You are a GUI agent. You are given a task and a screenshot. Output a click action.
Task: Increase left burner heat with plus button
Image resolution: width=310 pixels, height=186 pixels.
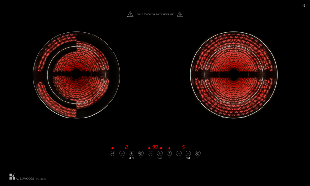(x=131, y=153)
